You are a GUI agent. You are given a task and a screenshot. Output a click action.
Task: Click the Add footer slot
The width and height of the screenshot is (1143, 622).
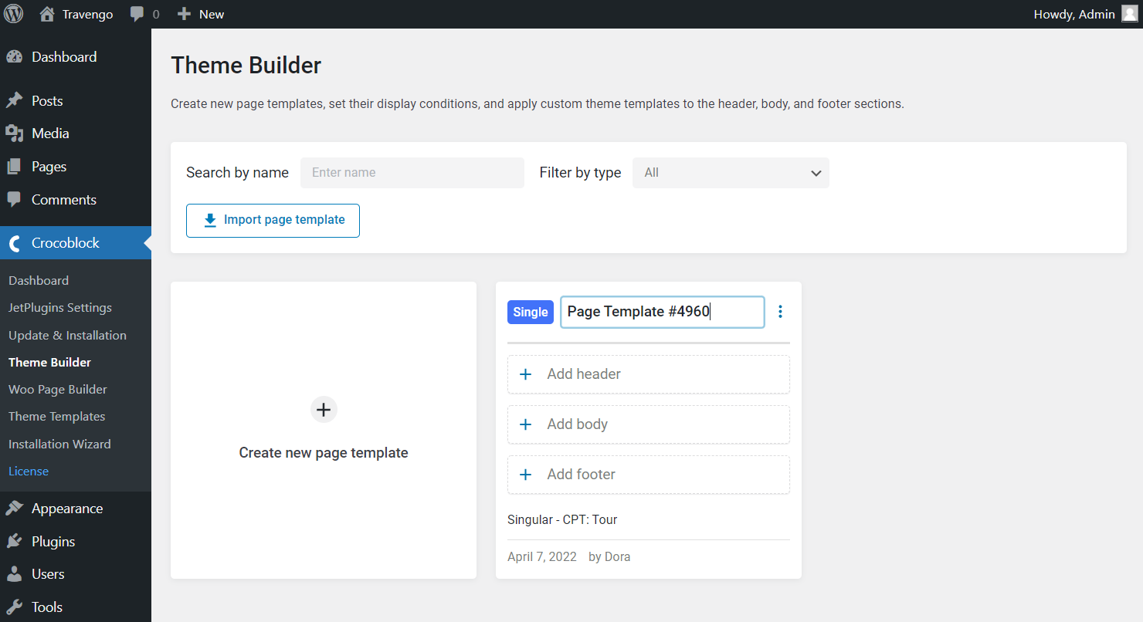pyautogui.click(x=649, y=475)
